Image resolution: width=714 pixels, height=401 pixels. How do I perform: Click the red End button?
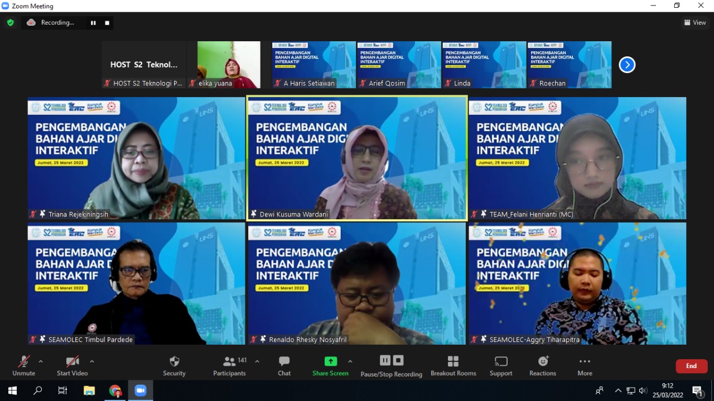click(x=691, y=366)
